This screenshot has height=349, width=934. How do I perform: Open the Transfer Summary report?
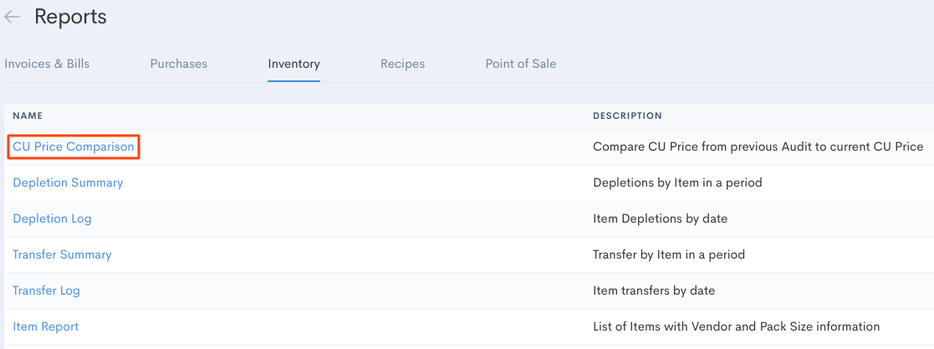62,254
